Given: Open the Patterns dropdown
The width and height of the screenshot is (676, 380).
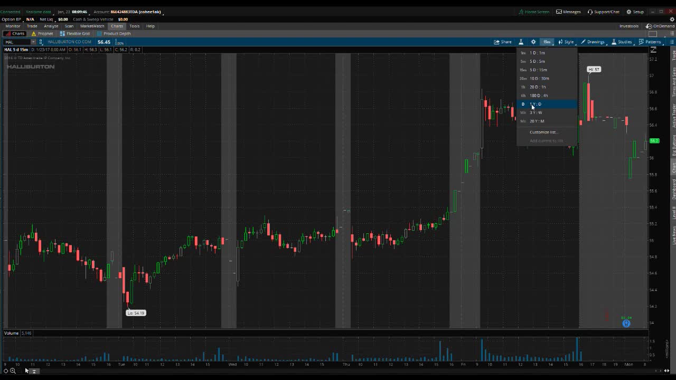Looking at the screenshot, I should [650, 42].
